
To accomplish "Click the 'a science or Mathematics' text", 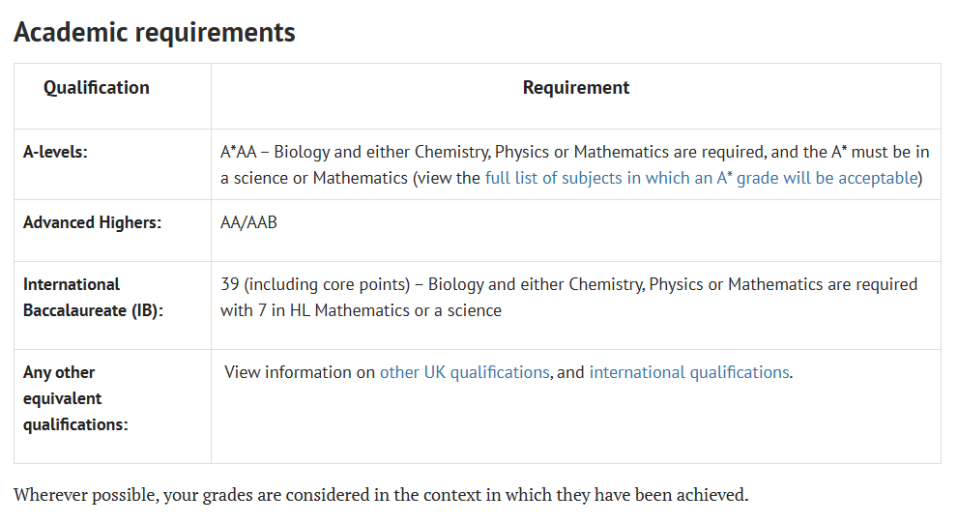I will pyautogui.click(x=314, y=178).
